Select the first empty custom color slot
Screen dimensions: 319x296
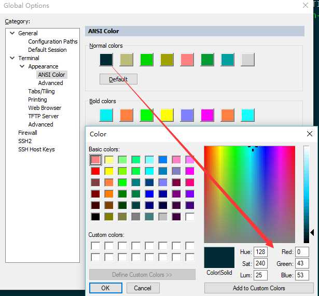[95, 246]
